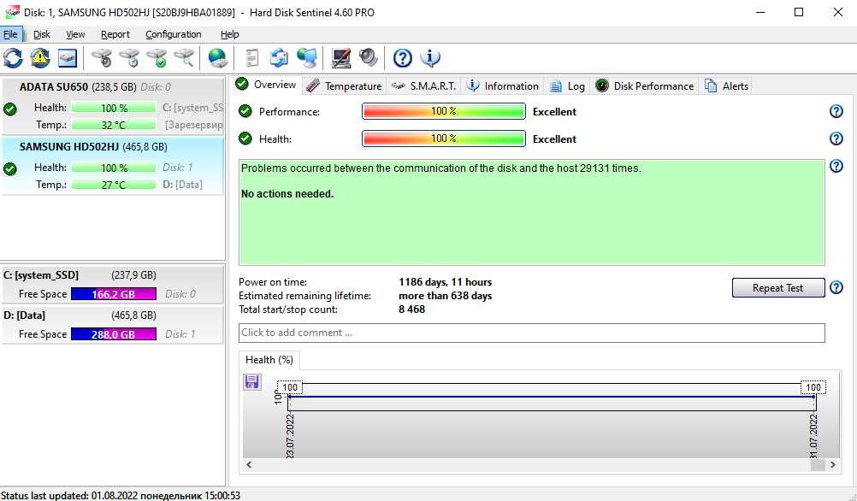Click help icon beside the green message box
857x501 pixels.
point(836,166)
